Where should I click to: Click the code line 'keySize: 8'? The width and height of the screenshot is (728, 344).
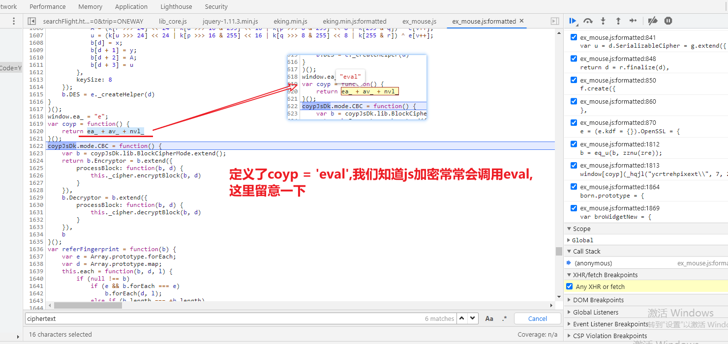pos(94,80)
